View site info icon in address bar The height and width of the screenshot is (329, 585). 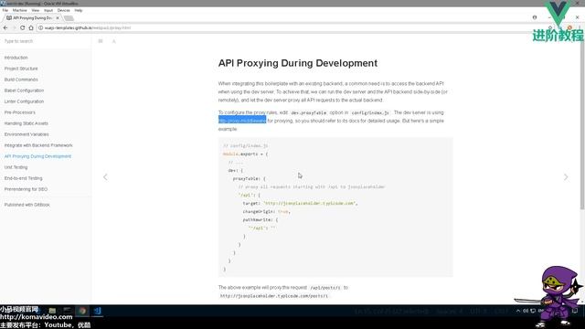click(40, 27)
